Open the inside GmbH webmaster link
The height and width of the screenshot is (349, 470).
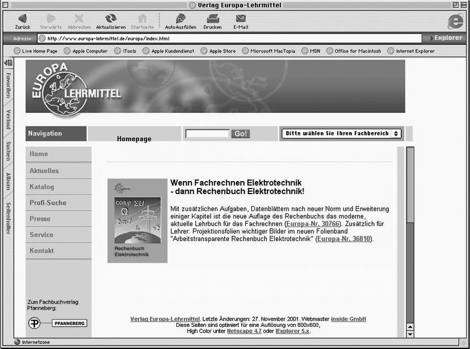[x=349, y=319]
